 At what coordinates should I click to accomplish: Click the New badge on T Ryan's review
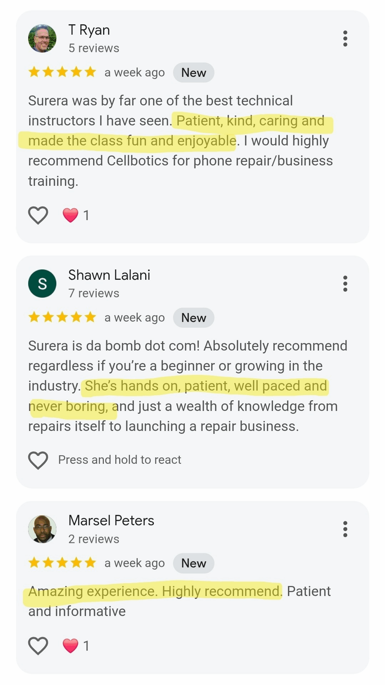click(x=193, y=73)
